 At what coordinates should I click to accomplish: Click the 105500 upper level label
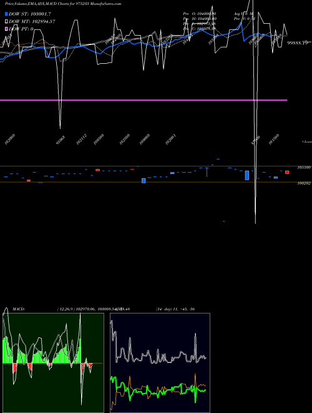(x=304, y=167)
